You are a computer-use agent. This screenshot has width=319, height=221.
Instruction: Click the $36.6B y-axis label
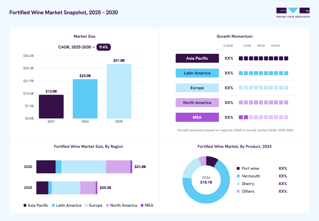tap(29, 56)
